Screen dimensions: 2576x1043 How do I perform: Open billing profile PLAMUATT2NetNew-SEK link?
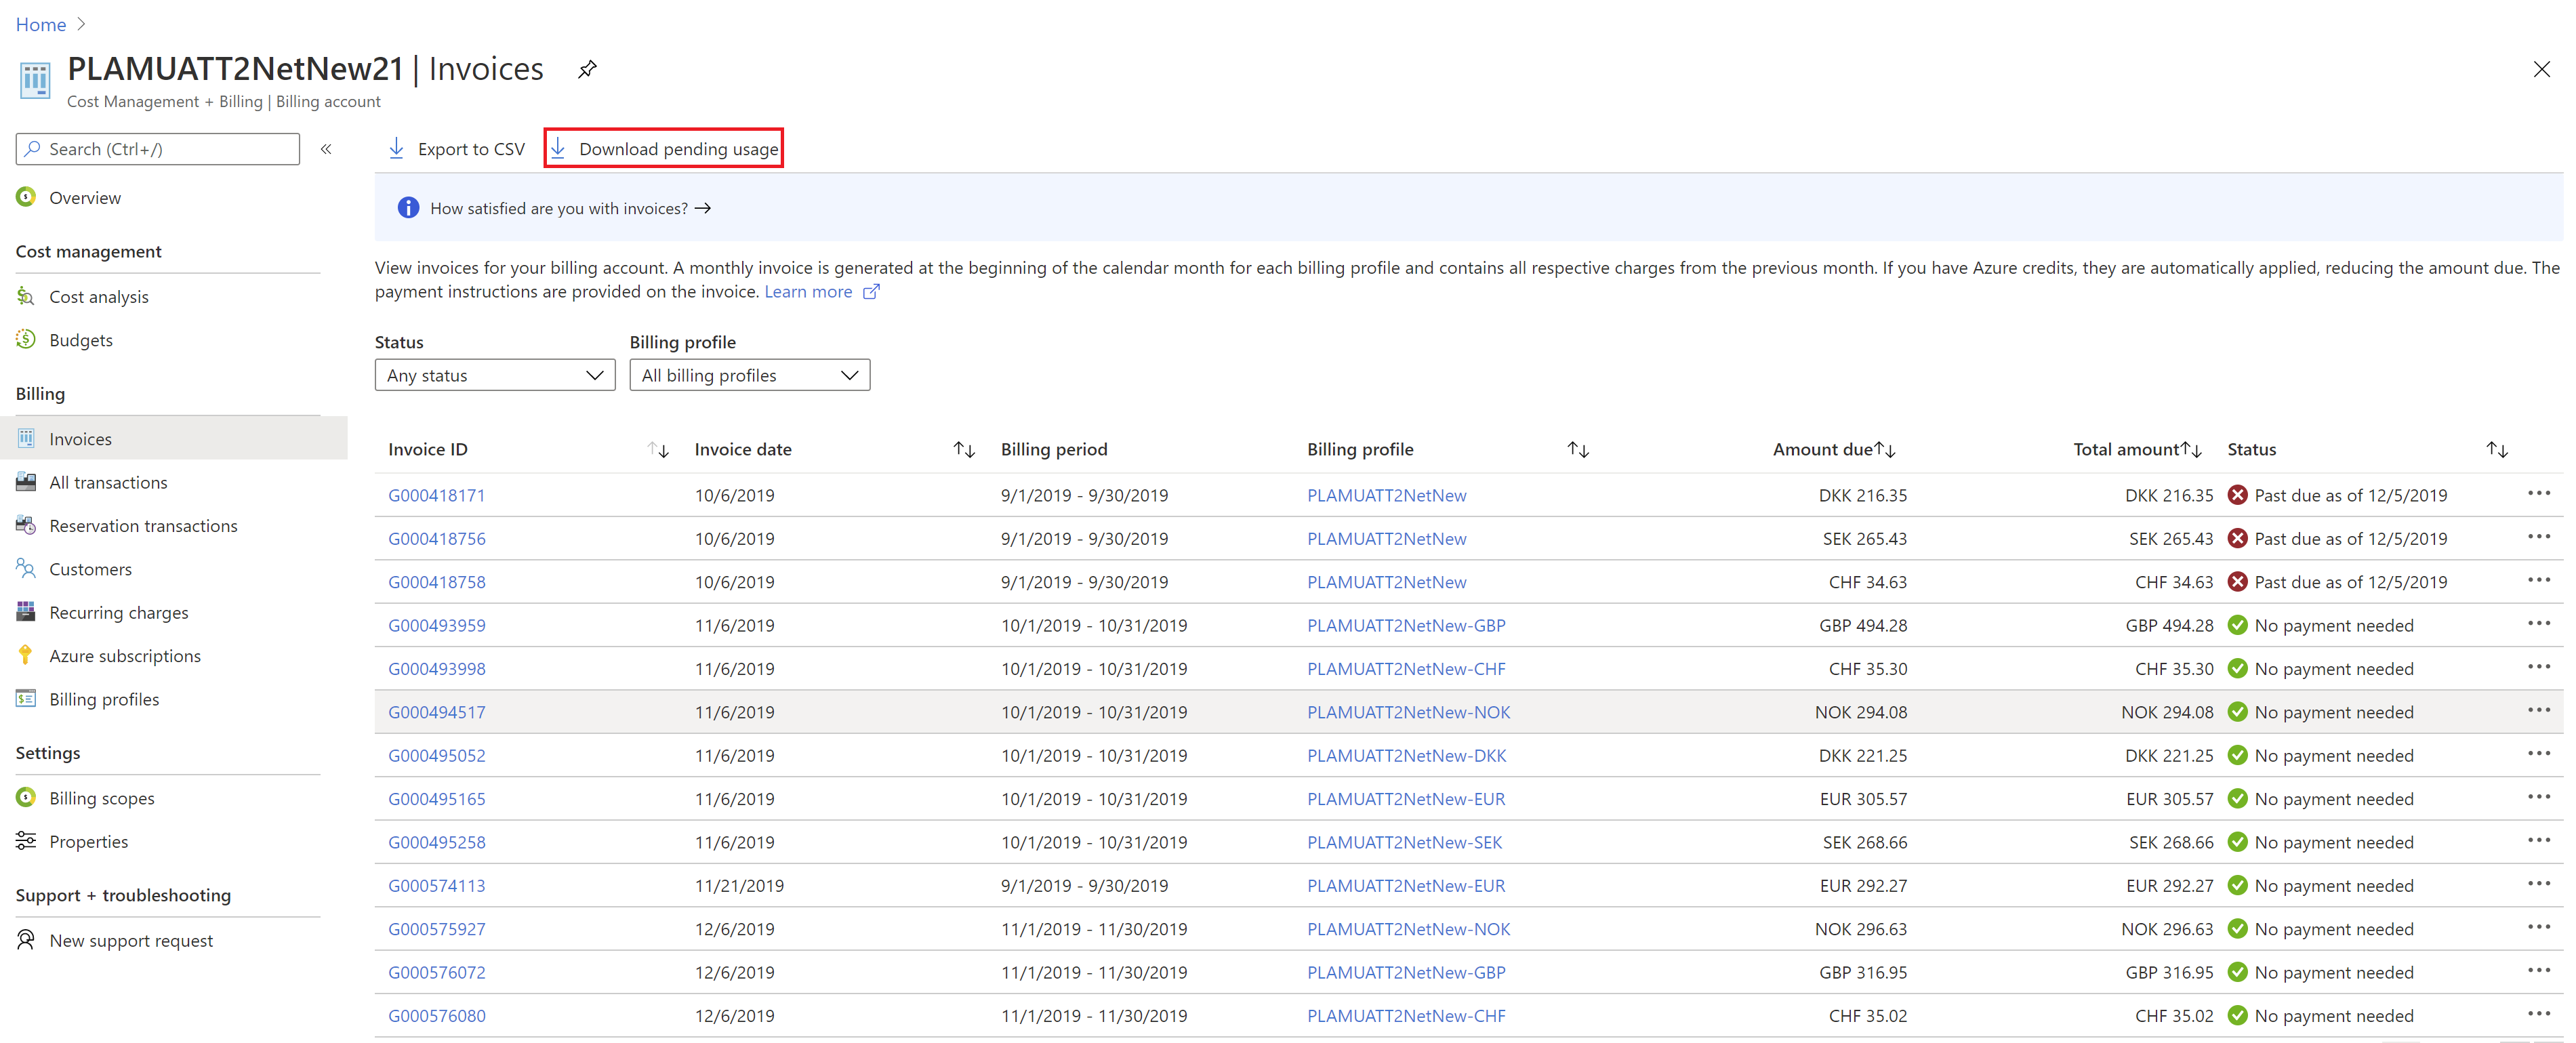pos(1404,842)
